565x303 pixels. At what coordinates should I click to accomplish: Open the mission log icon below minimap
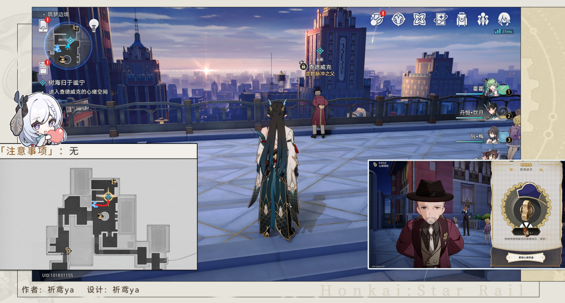[x=43, y=67]
